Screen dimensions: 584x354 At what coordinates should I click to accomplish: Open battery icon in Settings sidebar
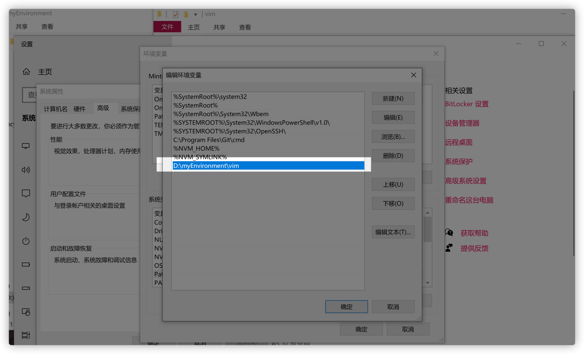(26, 264)
